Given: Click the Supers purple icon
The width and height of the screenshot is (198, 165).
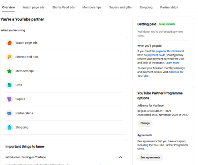Looking at the screenshot, I should [9, 99].
